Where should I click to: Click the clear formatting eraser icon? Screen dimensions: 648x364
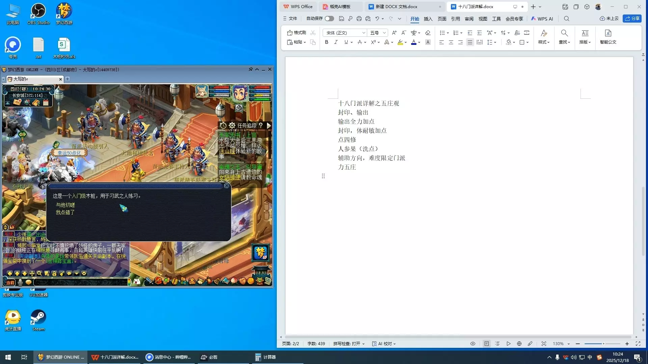click(428, 33)
